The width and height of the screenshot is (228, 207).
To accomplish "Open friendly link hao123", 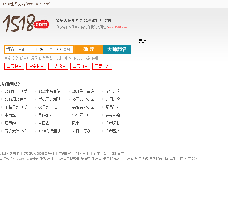I will click(x=21, y=159).
